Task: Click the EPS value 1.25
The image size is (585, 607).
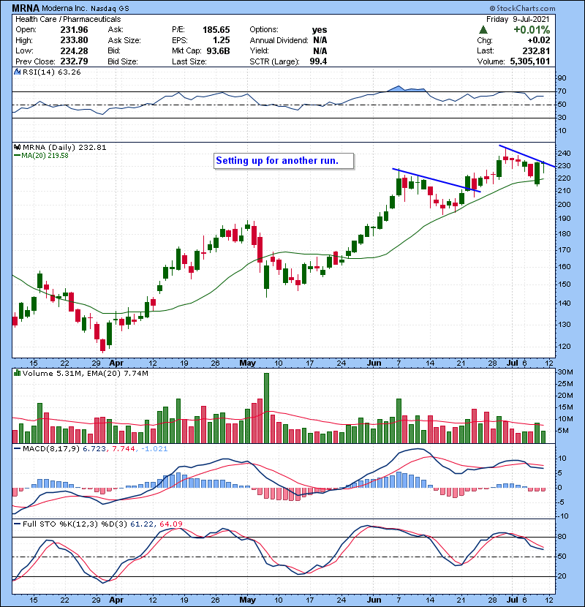Action: tap(221, 40)
